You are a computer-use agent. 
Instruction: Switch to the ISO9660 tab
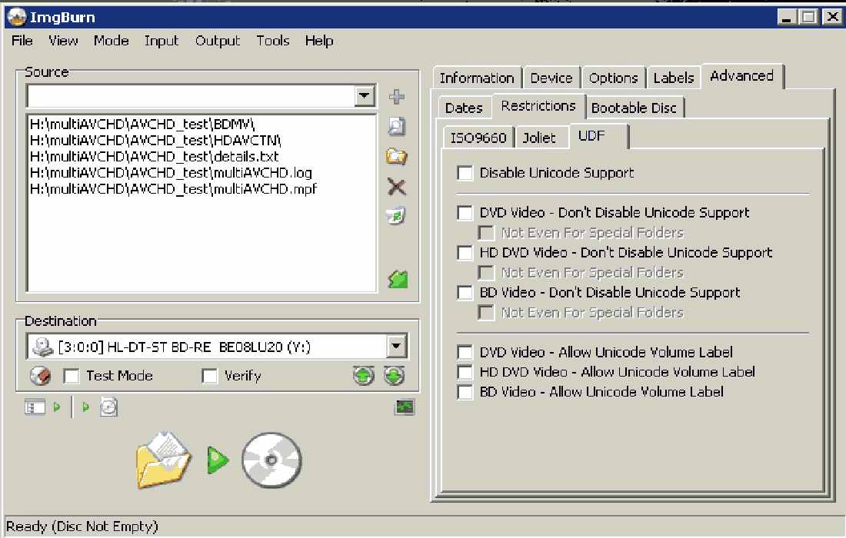pos(478,138)
